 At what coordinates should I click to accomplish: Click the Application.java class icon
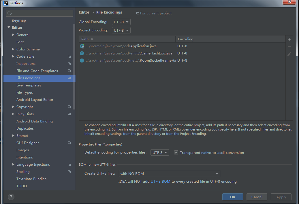[x=82, y=46]
